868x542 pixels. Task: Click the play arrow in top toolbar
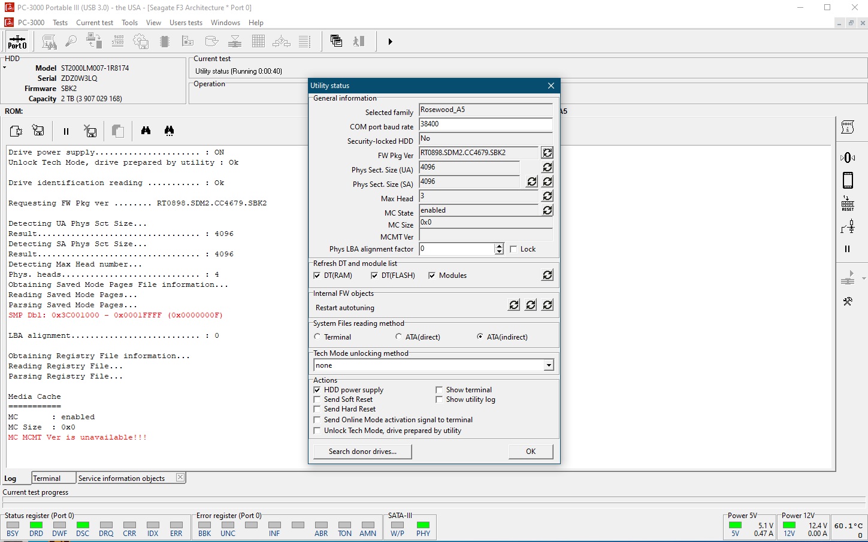click(390, 42)
